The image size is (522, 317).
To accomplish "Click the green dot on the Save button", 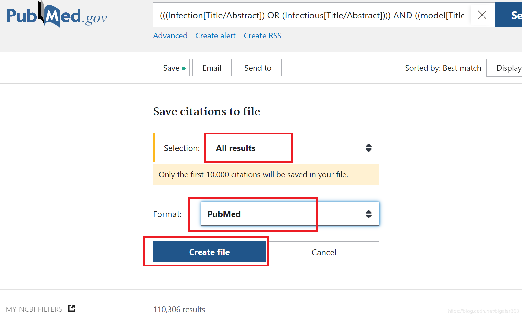I will point(183,68).
